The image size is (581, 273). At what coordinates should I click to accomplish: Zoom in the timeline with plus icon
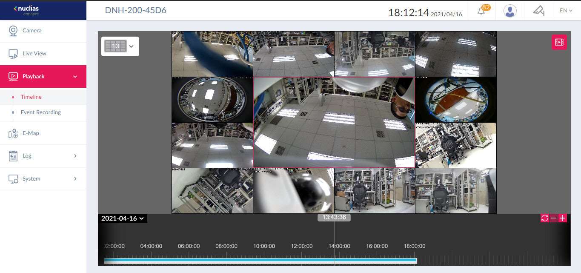pos(563,218)
